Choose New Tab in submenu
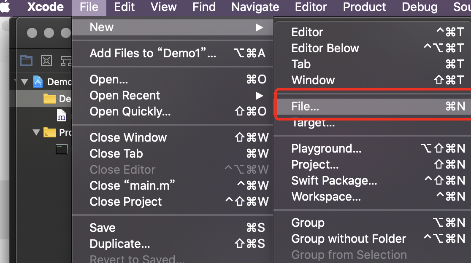Screen dimensions: 471x263 (x=373, y=64)
